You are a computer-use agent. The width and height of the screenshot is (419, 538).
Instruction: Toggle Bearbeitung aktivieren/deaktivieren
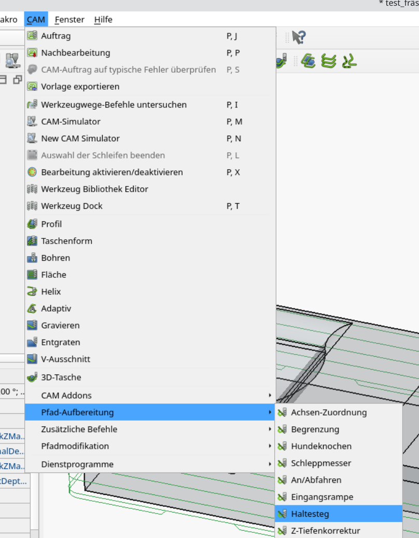click(x=111, y=172)
